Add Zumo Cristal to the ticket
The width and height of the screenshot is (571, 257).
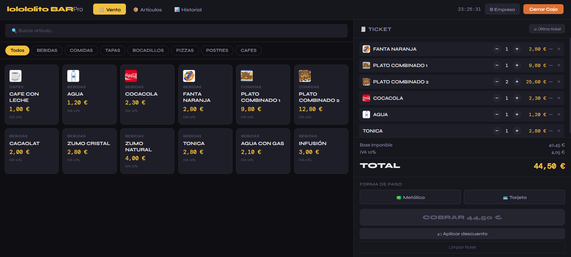[x=89, y=151]
